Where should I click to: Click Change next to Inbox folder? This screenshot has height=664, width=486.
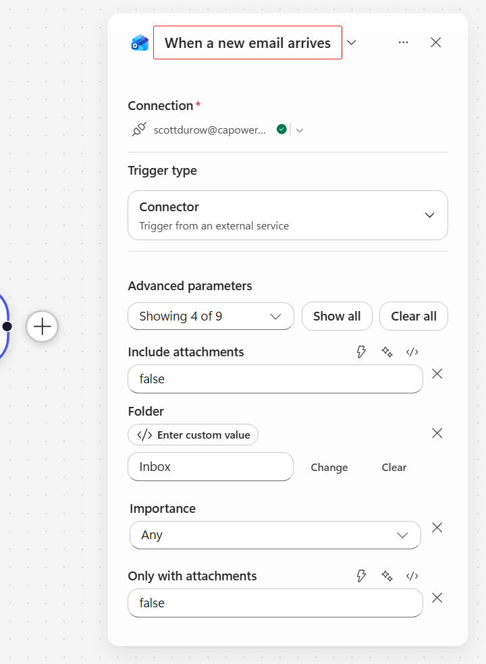click(x=329, y=467)
